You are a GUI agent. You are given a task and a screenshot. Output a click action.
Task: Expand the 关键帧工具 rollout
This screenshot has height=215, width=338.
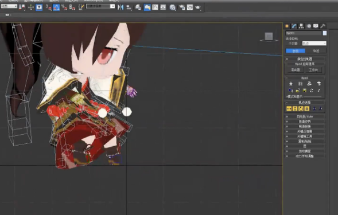tap(305, 136)
